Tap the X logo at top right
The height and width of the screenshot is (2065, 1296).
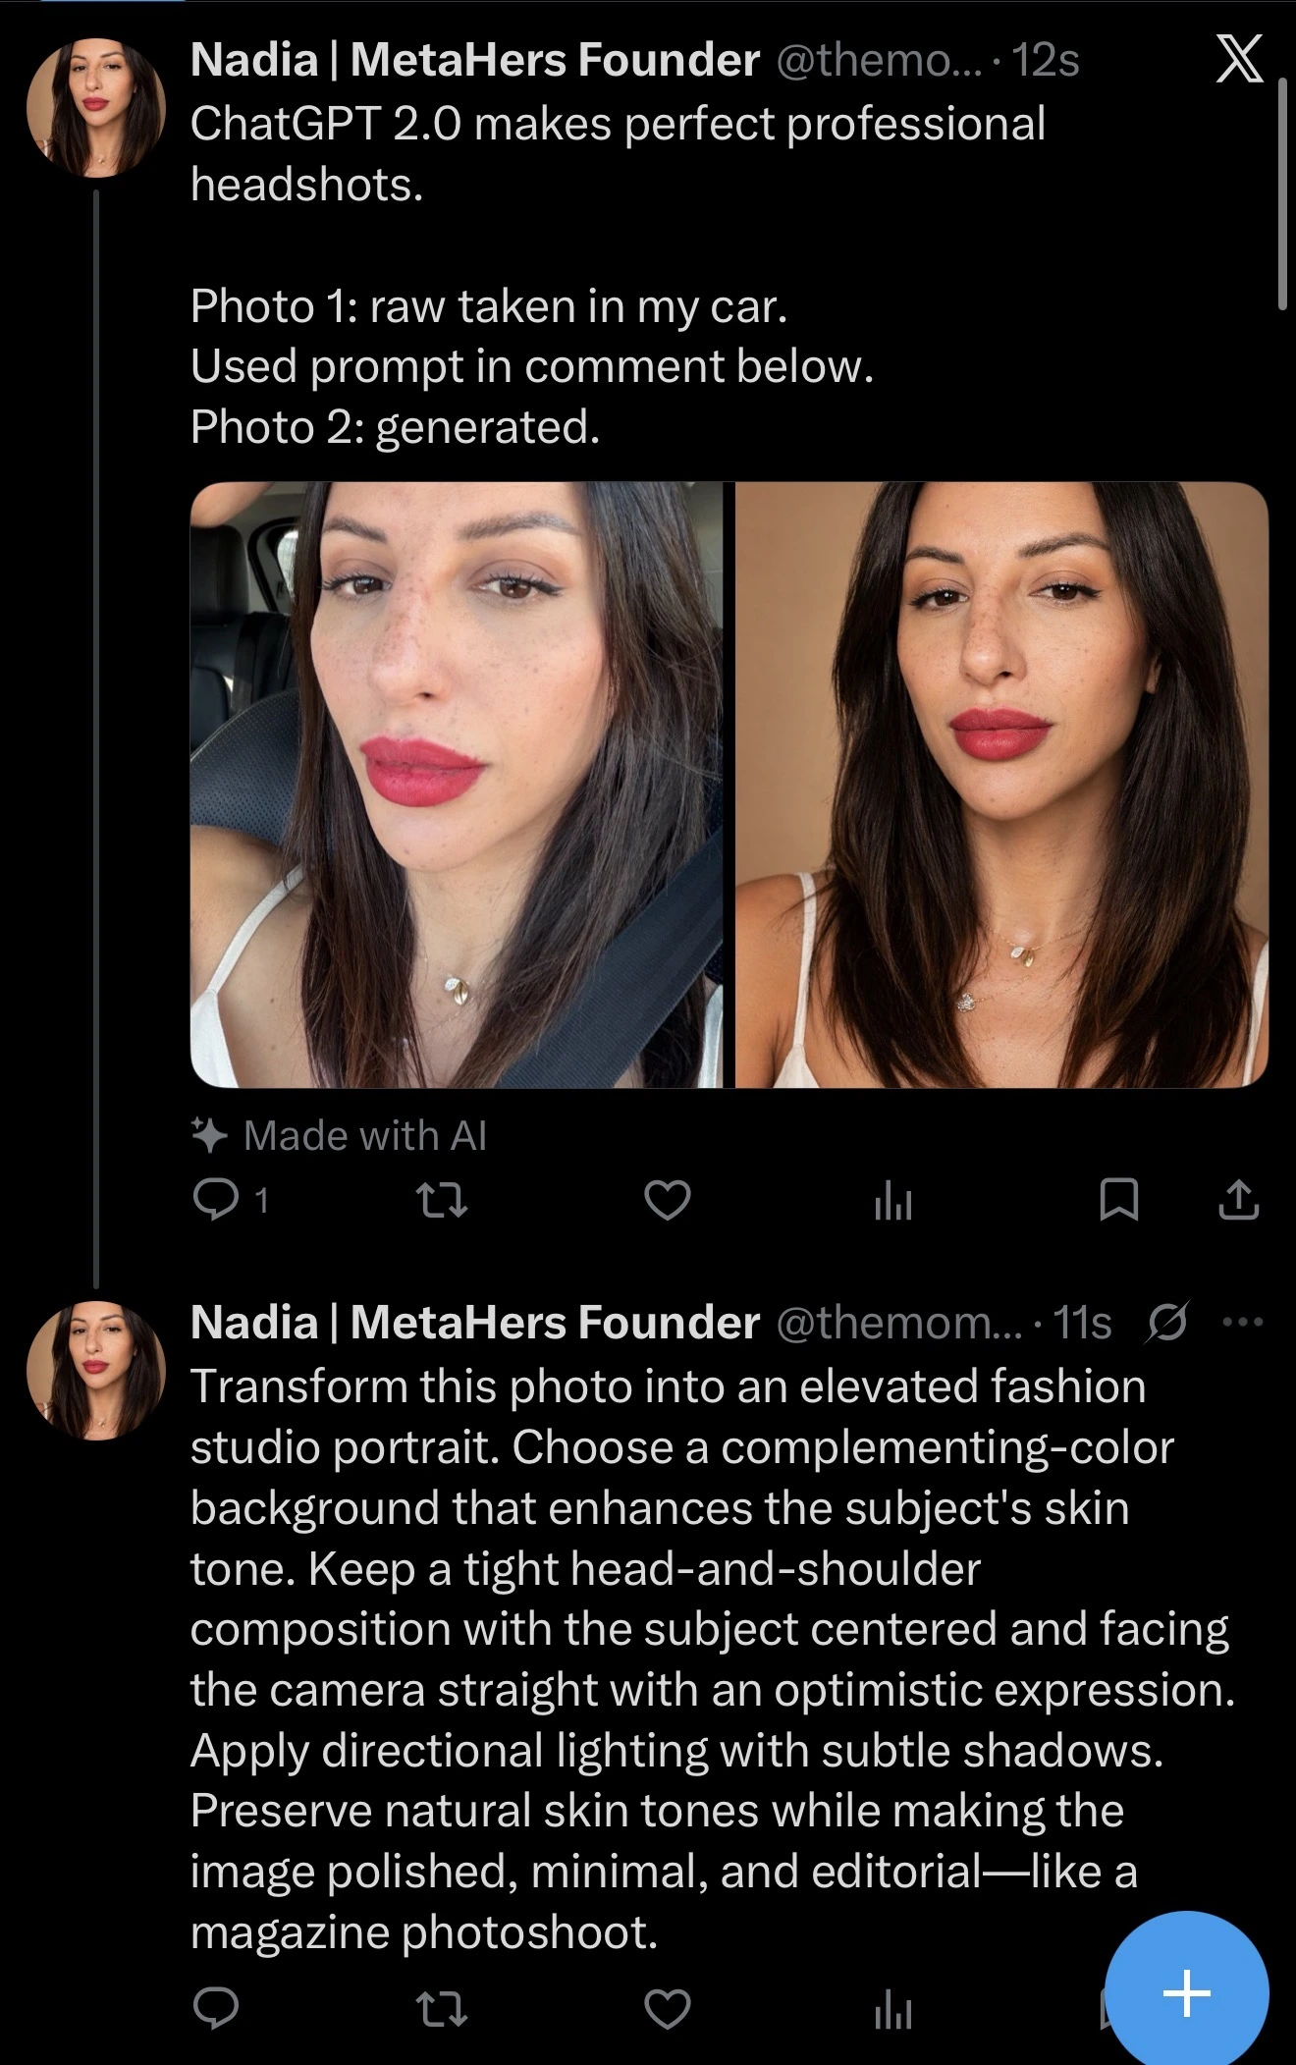tap(1239, 61)
